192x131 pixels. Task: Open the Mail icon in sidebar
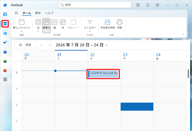[x=5, y=14]
